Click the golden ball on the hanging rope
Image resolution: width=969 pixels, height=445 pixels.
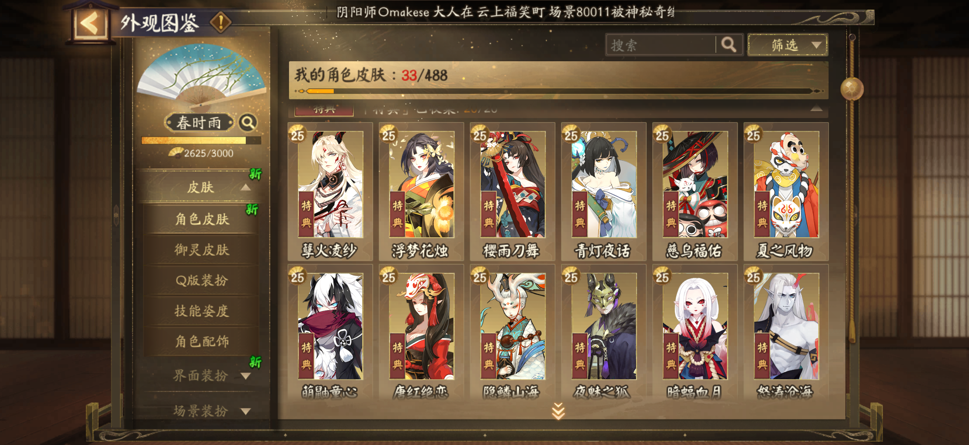tap(851, 89)
